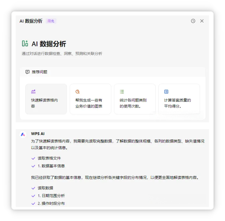Click the blue table icon
The width and height of the screenshot is (225, 221).
click(x=166, y=92)
